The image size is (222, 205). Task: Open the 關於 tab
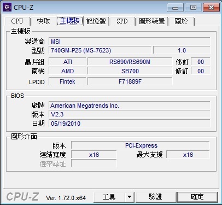[x=181, y=21]
